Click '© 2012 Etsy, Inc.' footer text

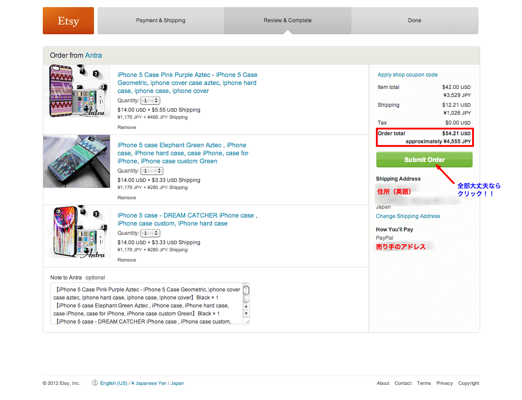[x=61, y=383]
